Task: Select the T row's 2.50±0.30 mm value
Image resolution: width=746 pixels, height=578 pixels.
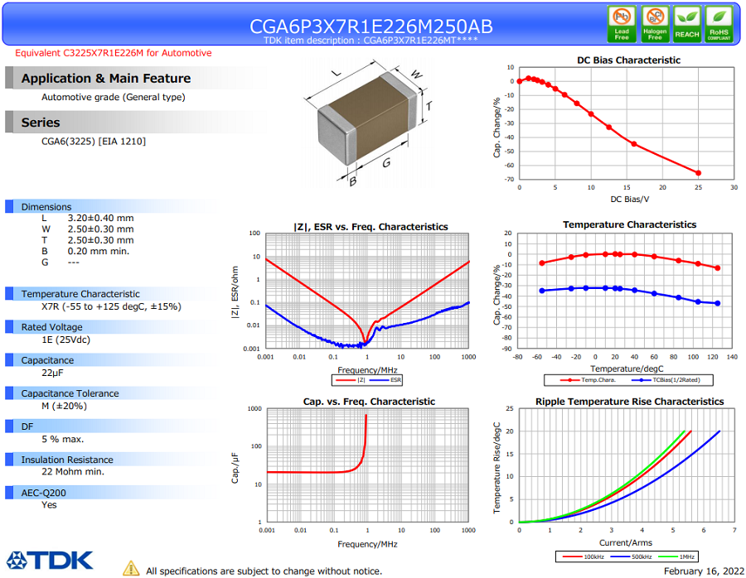Action: [101, 240]
